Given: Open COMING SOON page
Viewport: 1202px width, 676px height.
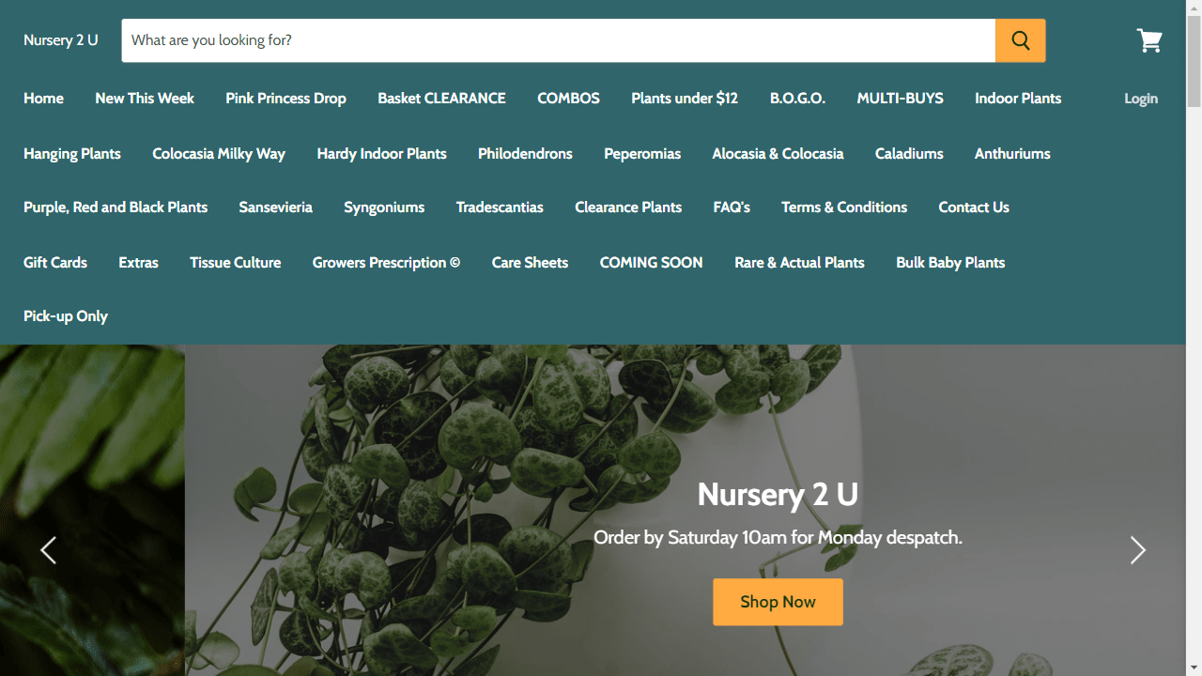Looking at the screenshot, I should coord(651,263).
